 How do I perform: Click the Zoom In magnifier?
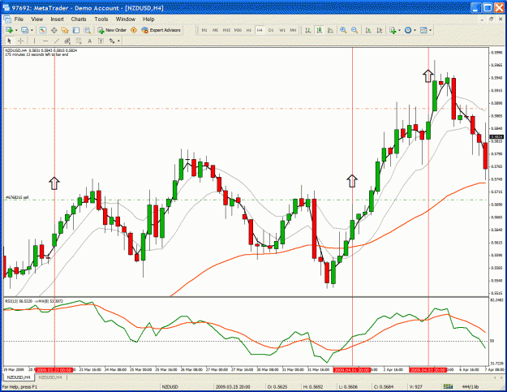coord(343,30)
